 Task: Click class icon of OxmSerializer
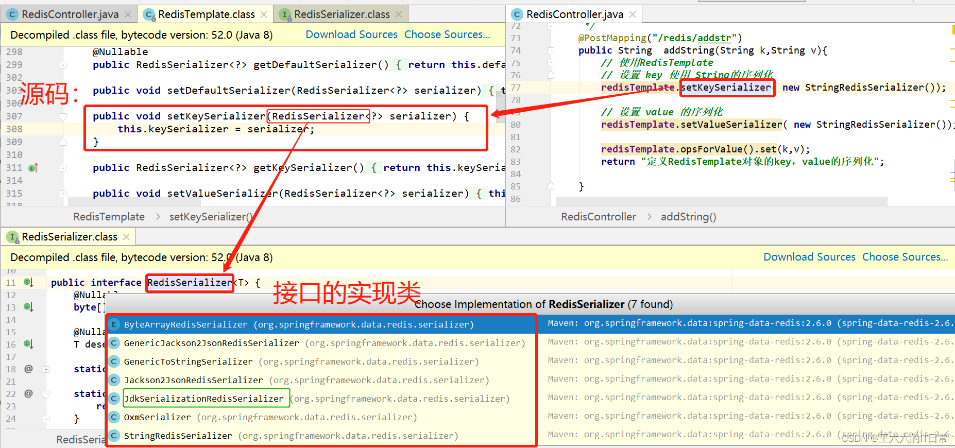tap(114, 417)
